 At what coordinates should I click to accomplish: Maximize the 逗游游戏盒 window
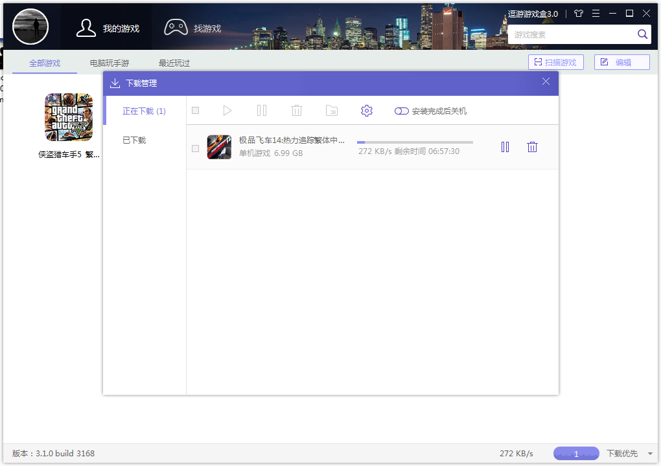629,14
